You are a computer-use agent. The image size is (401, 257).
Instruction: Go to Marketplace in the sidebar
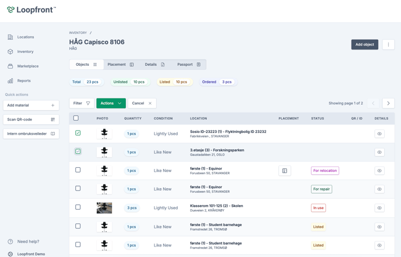click(x=23, y=66)
